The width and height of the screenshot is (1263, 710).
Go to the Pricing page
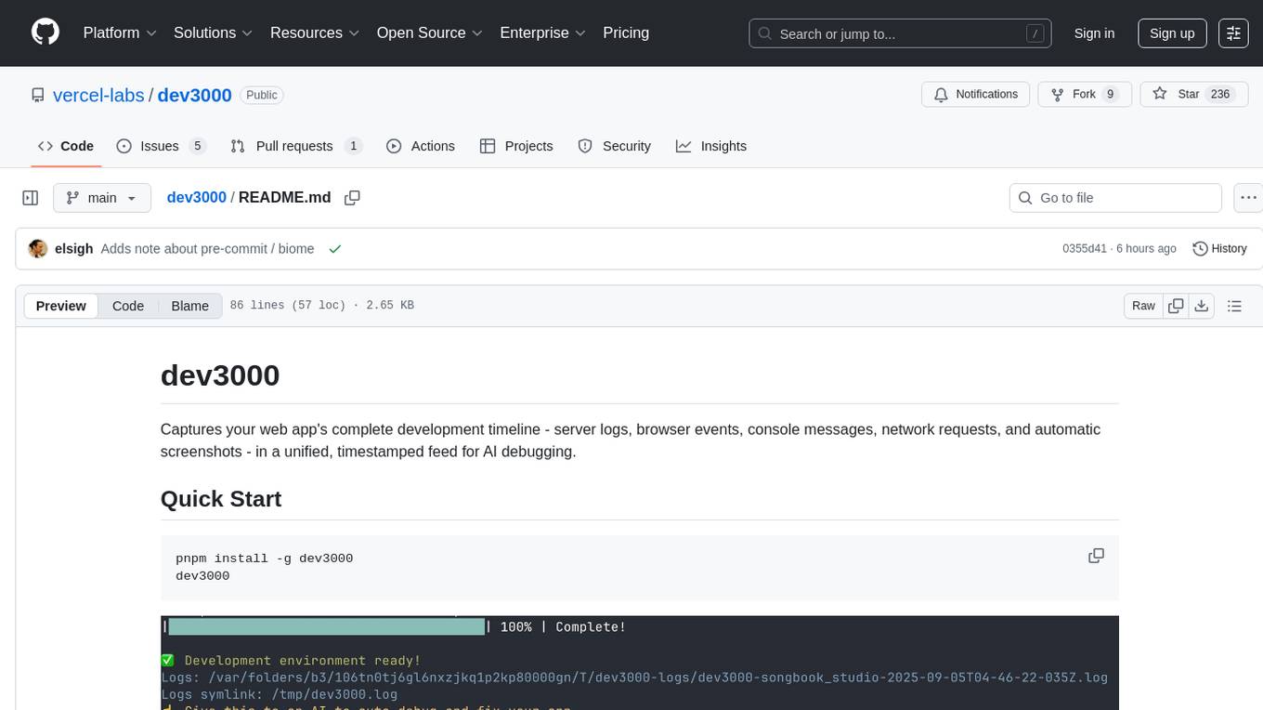click(x=626, y=33)
